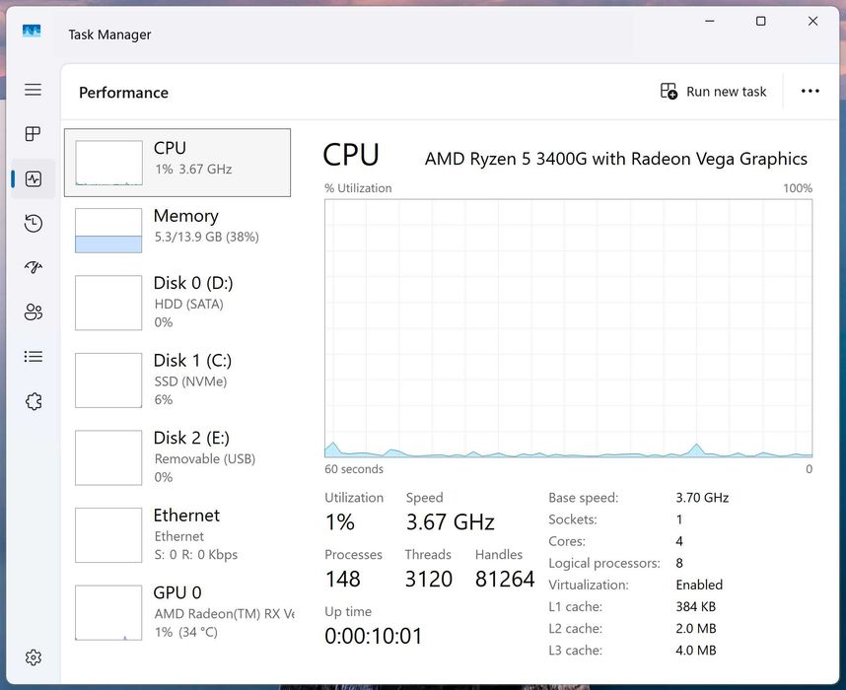Viewport: 846px width, 690px height.
Task: Select the Performance page icon in sidebar
Action: pos(33,178)
